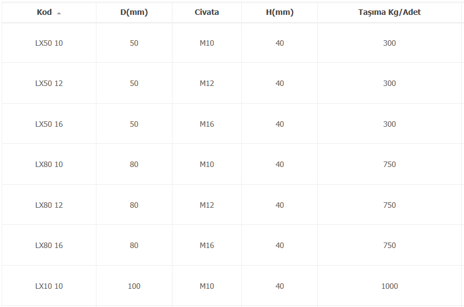464x307 pixels.
Task: Click the Taşıma Kg/Adet column header
Action: coord(390,12)
